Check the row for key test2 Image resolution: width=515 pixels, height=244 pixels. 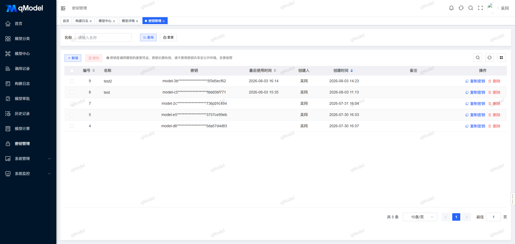(x=72, y=81)
